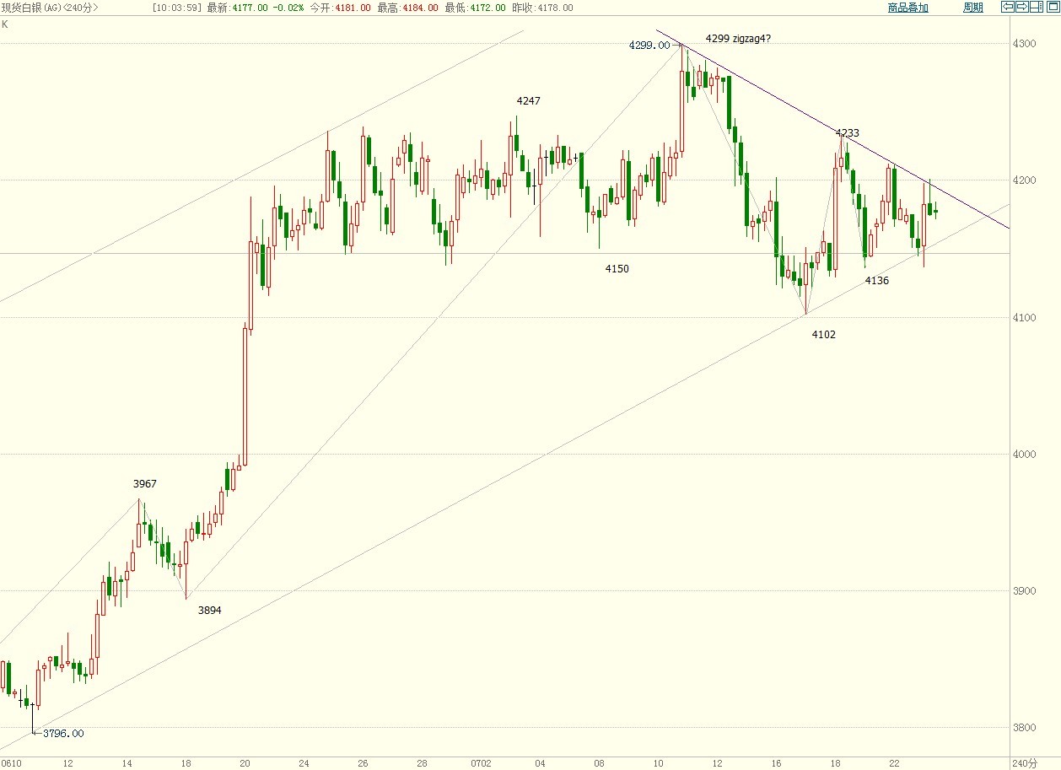Click the 0610 date axis label
Viewport: 1061px width, 770px height.
tap(12, 763)
